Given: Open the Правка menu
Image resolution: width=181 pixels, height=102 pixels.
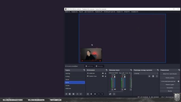Looking at the screenshot, I should [74, 12].
